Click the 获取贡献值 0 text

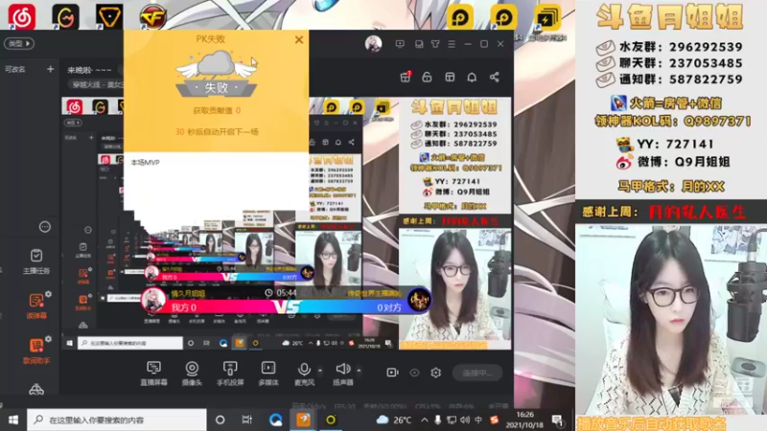point(217,110)
